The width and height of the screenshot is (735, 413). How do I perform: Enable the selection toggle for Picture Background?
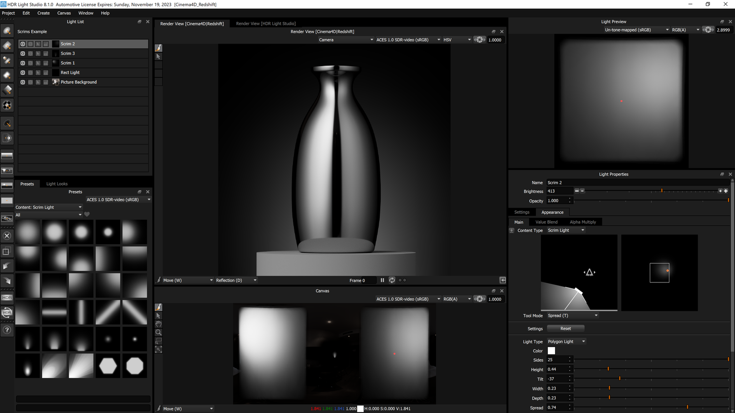click(x=38, y=82)
